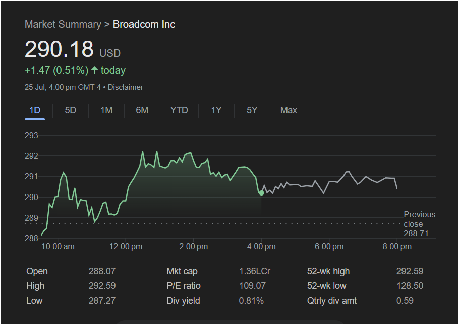Click the 2:00 pm axis label
This screenshot has width=459, height=325.
pos(194,246)
